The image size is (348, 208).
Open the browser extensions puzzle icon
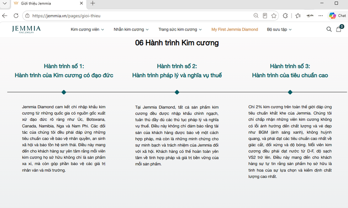tap(285, 16)
